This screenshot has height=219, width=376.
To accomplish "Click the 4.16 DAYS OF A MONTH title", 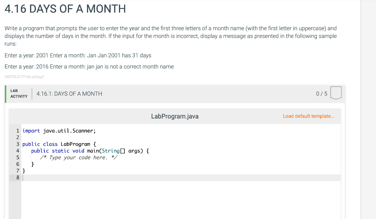I will tap(65, 8).
